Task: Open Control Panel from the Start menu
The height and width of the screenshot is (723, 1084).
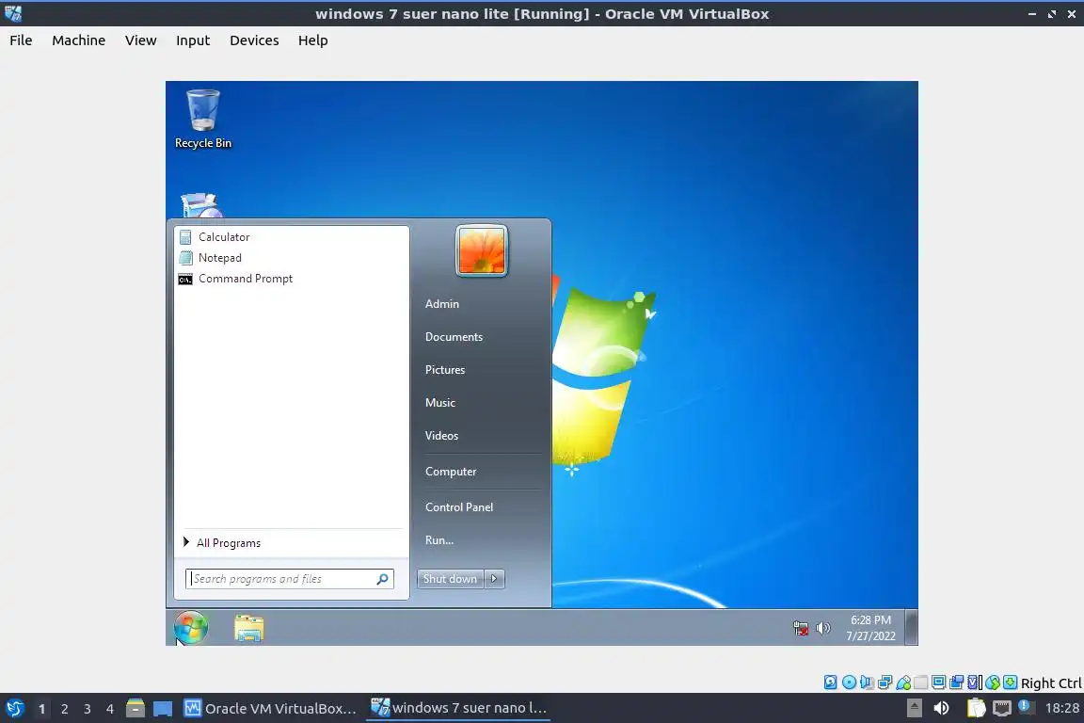Action: coord(459,507)
